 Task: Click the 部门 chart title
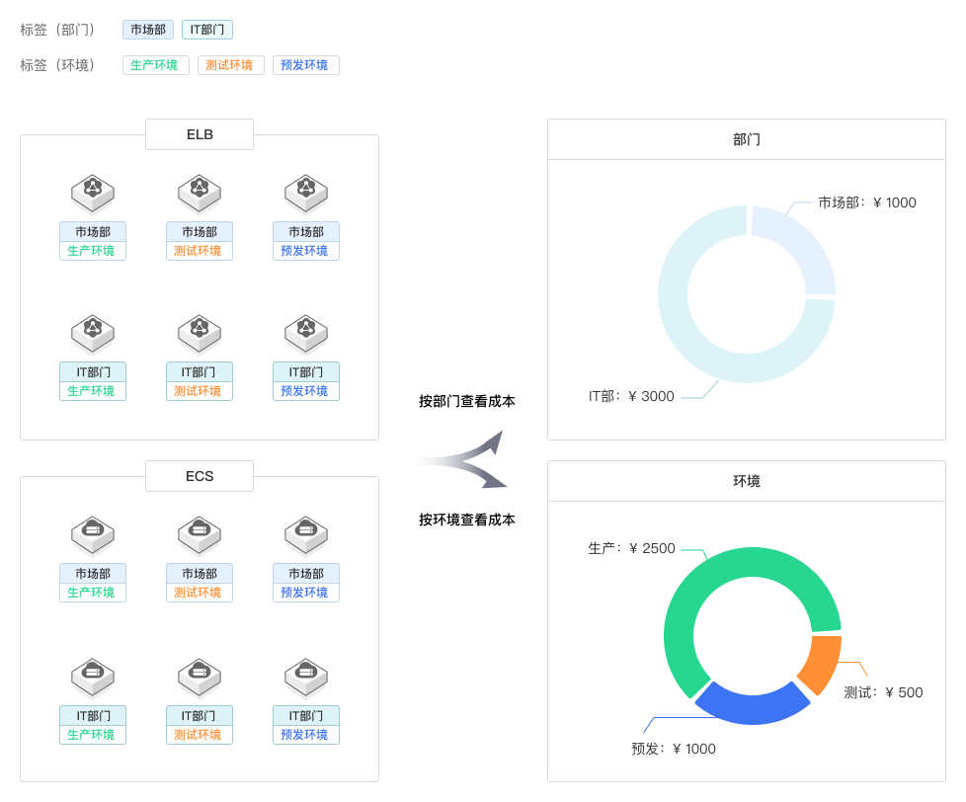(747, 139)
